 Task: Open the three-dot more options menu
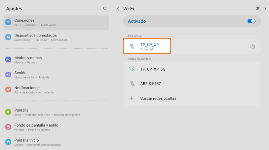[265, 9]
